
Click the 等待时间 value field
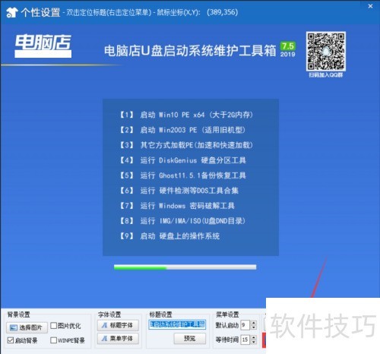[x=245, y=340]
